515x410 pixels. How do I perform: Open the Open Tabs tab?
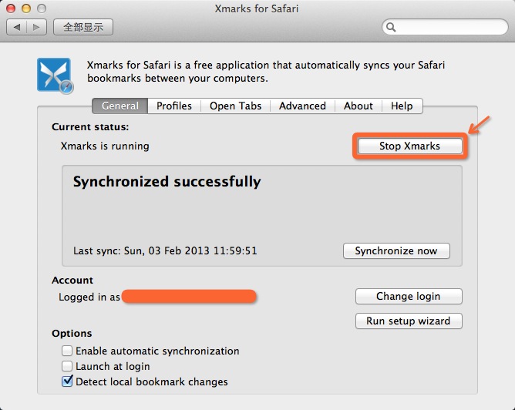pos(235,106)
